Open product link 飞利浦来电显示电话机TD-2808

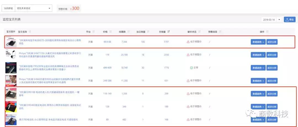coord(50,42)
